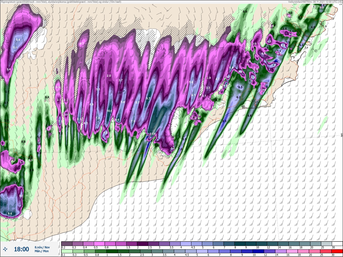Click the 18:00 forecast time label
Viewport: 343px width, 257px height.
(x=21, y=249)
